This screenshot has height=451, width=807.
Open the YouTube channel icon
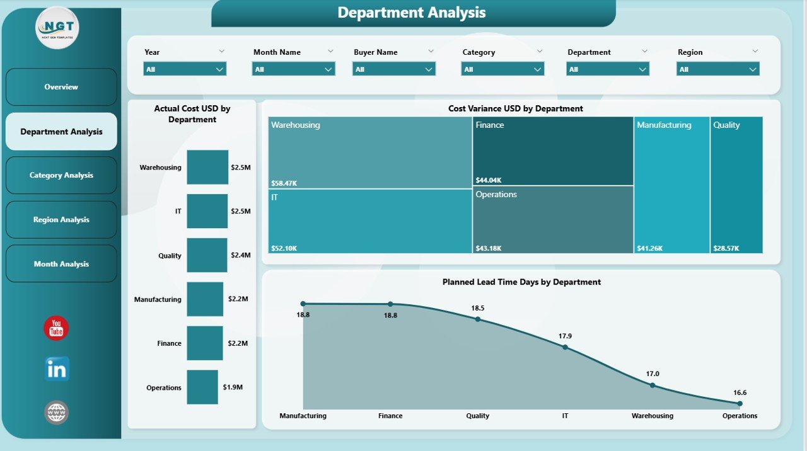tap(55, 328)
